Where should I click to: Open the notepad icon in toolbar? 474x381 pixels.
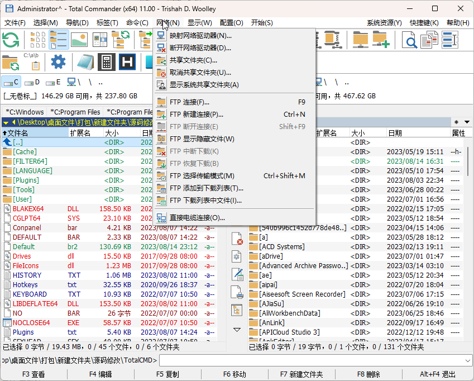click(85, 62)
